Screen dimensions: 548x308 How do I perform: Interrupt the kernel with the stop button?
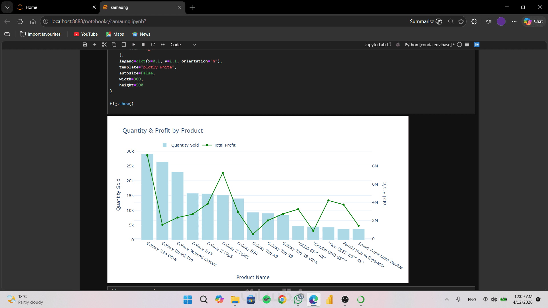[x=143, y=44]
